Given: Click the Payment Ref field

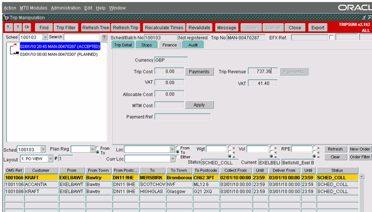Looking at the screenshot, I should coord(182,116).
